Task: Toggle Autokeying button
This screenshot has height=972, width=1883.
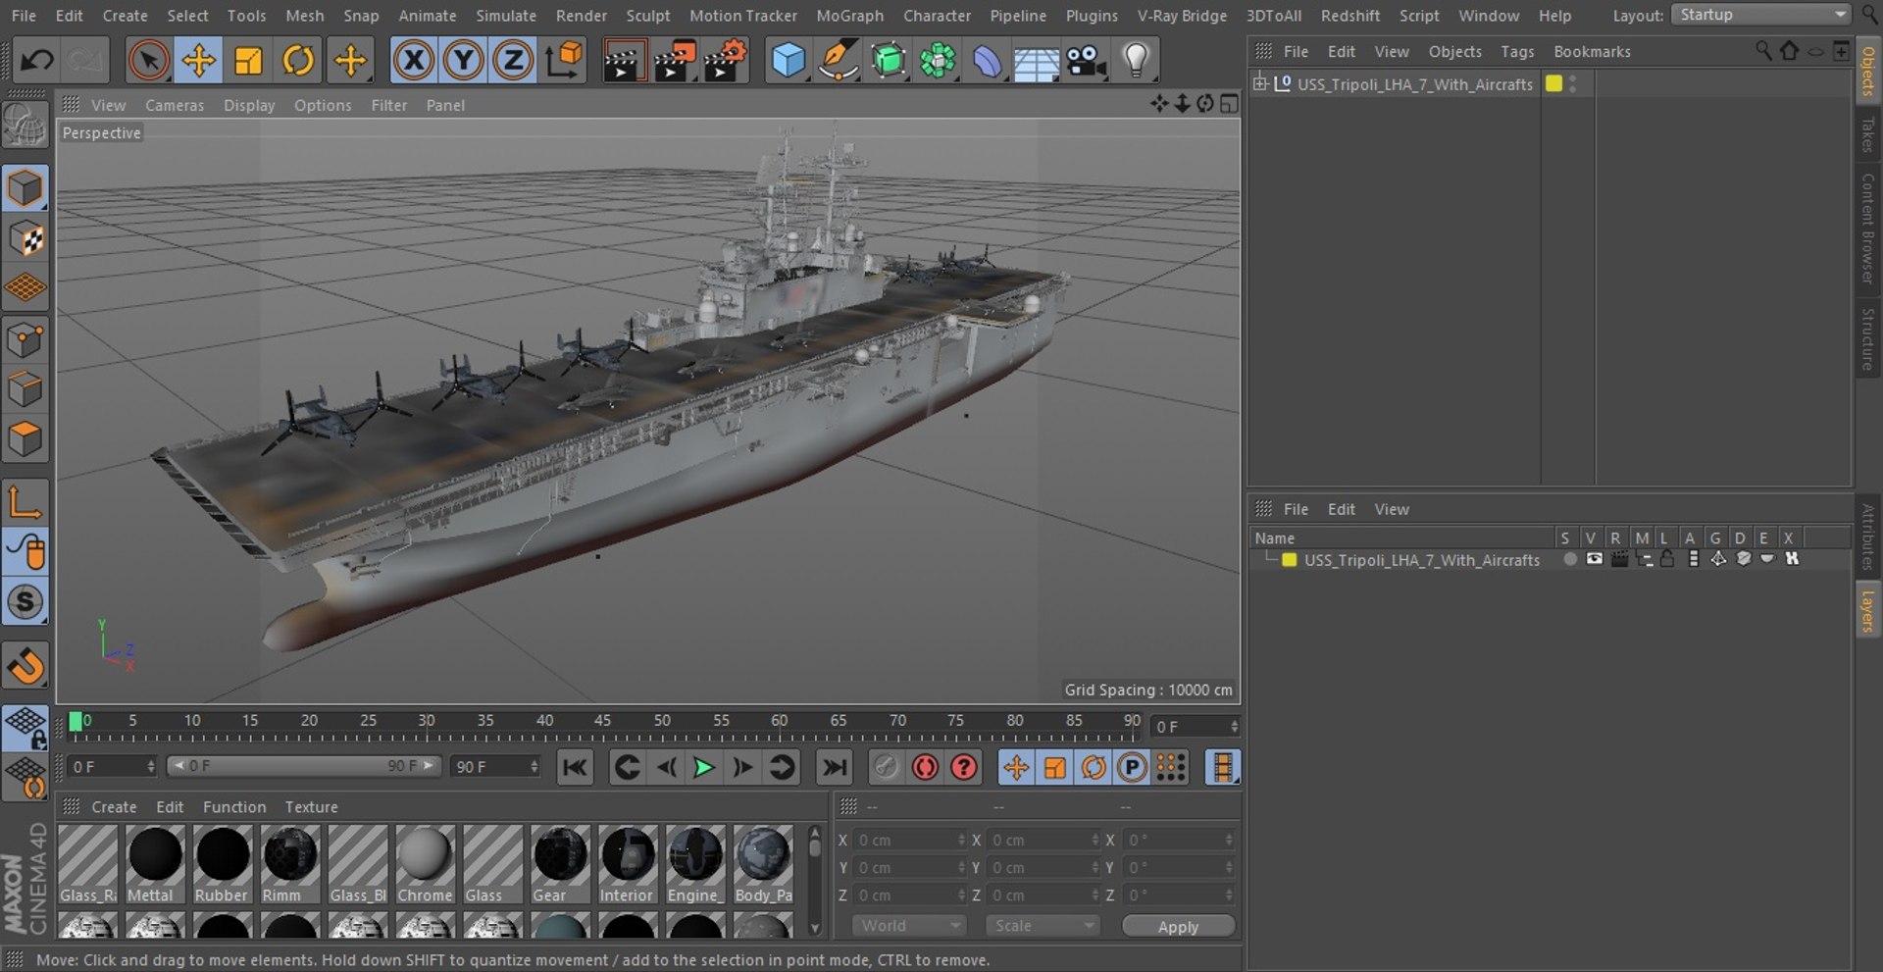Action: point(925,767)
